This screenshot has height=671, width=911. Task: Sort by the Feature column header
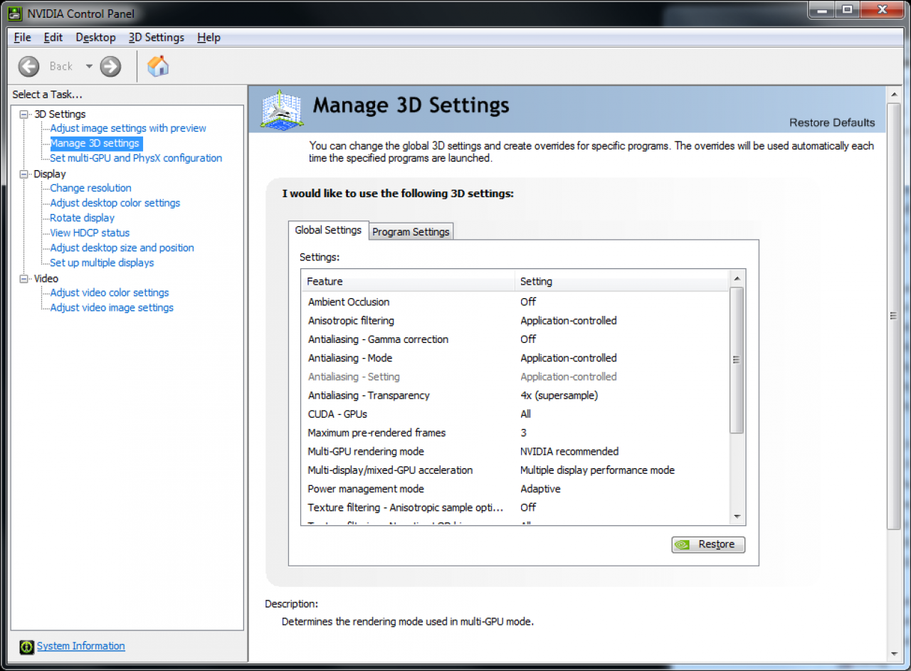pos(408,281)
